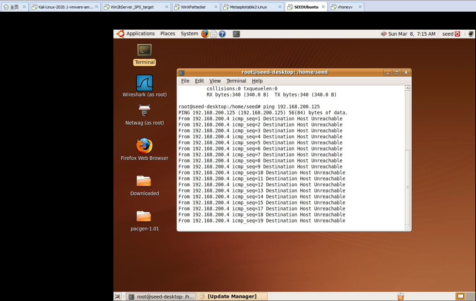
Task: Click the red shutdown icon
Action: pos(457,34)
